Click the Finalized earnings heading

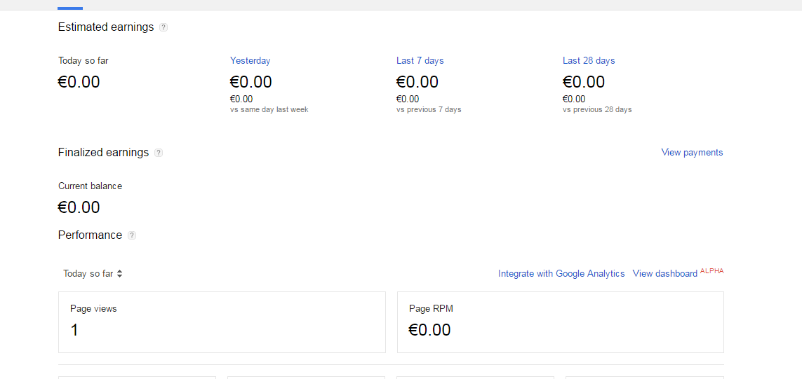pos(103,153)
